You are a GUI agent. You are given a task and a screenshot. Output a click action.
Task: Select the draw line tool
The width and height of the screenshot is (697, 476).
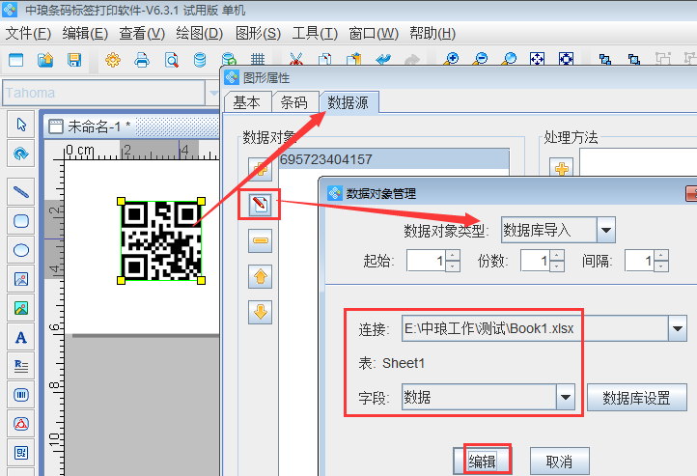tap(21, 190)
